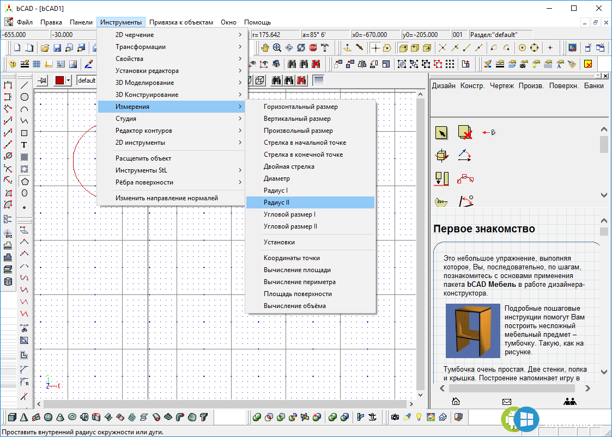Click the home icon below tutorial panel
Viewport: 612px width, 437px height.
pyautogui.click(x=456, y=401)
